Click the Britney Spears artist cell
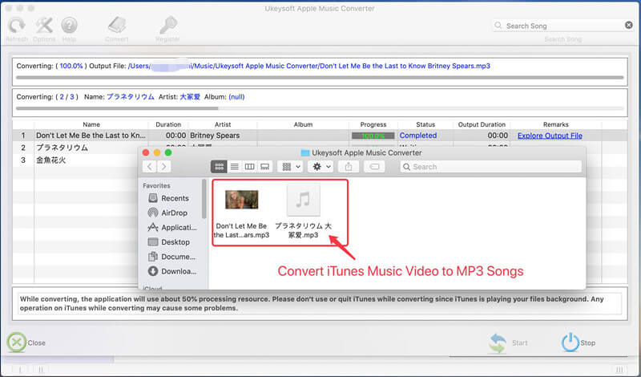Image resolution: width=641 pixels, height=377 pixels. pos(215,136)
